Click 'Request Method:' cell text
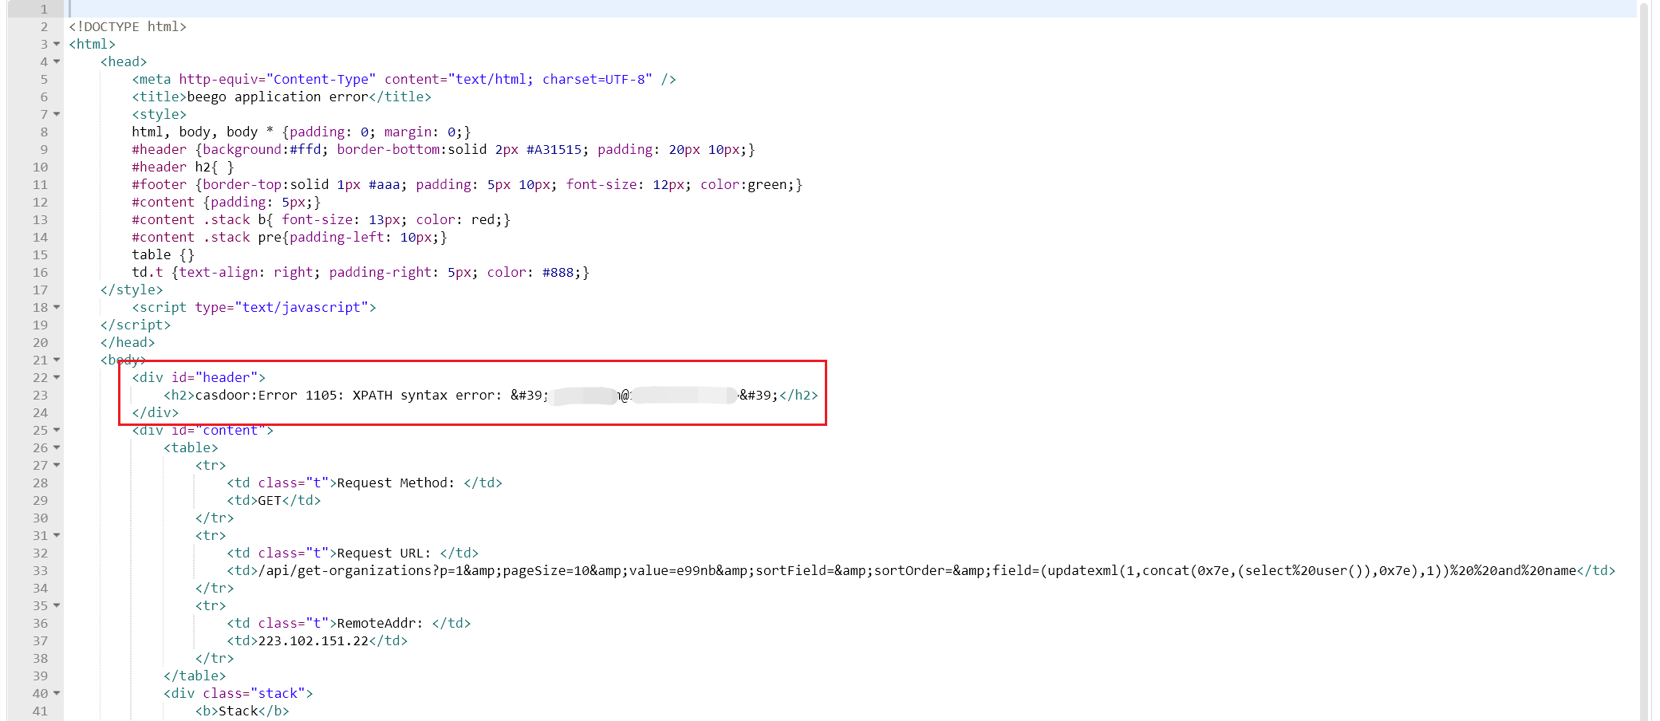Screen dimensions: 1660x721 396,483
